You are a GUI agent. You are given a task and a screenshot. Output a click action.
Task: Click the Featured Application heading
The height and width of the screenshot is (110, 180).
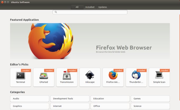[24, 20]
